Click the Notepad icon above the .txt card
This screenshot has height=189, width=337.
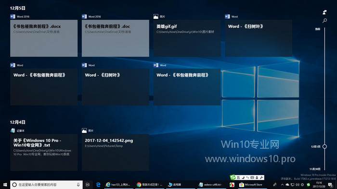coord(13,130)
